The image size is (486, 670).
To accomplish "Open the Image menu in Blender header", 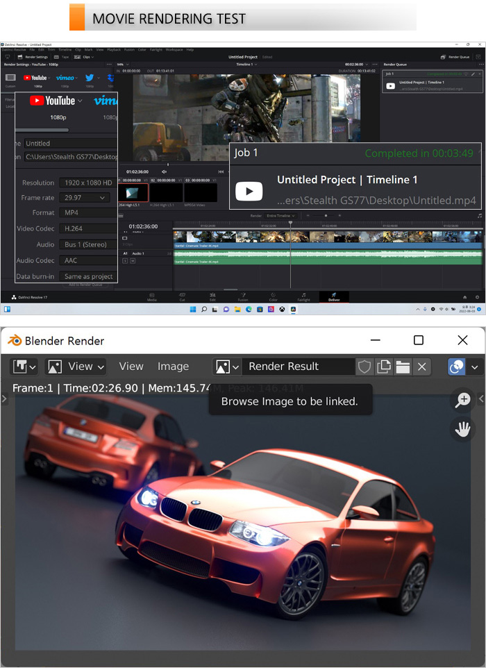I will [173, 367].
